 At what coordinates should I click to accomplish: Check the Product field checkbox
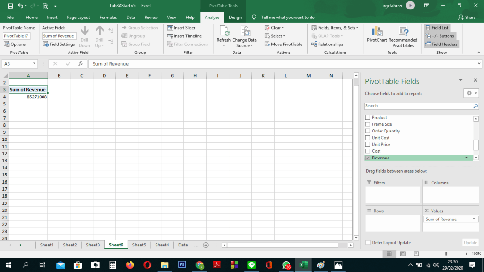(368, 118)
